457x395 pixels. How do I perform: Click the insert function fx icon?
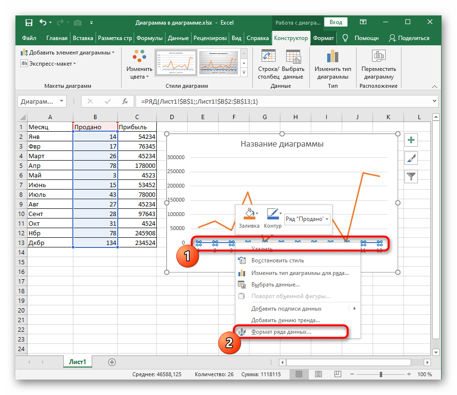pos(125,101)
